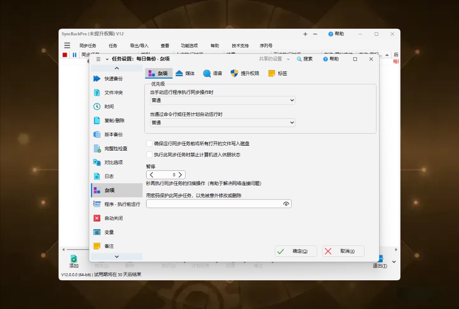Image resolution: width=459 pixels, height=309 pixels.
Task: Select 快速备份 in the settings sidebar
Action: (x=113, y=78)
